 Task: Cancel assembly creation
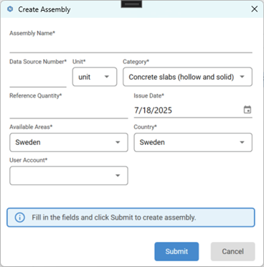(232, 251)
